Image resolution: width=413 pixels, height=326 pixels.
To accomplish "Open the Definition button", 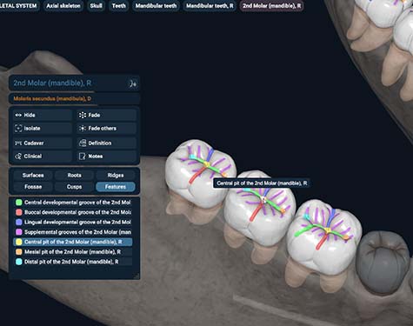I will tap(107, 143).
